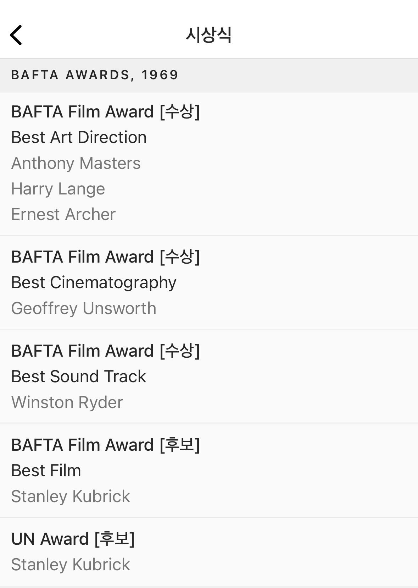Tap the 1969 year in the section header
418x588 pixels.
160,75
